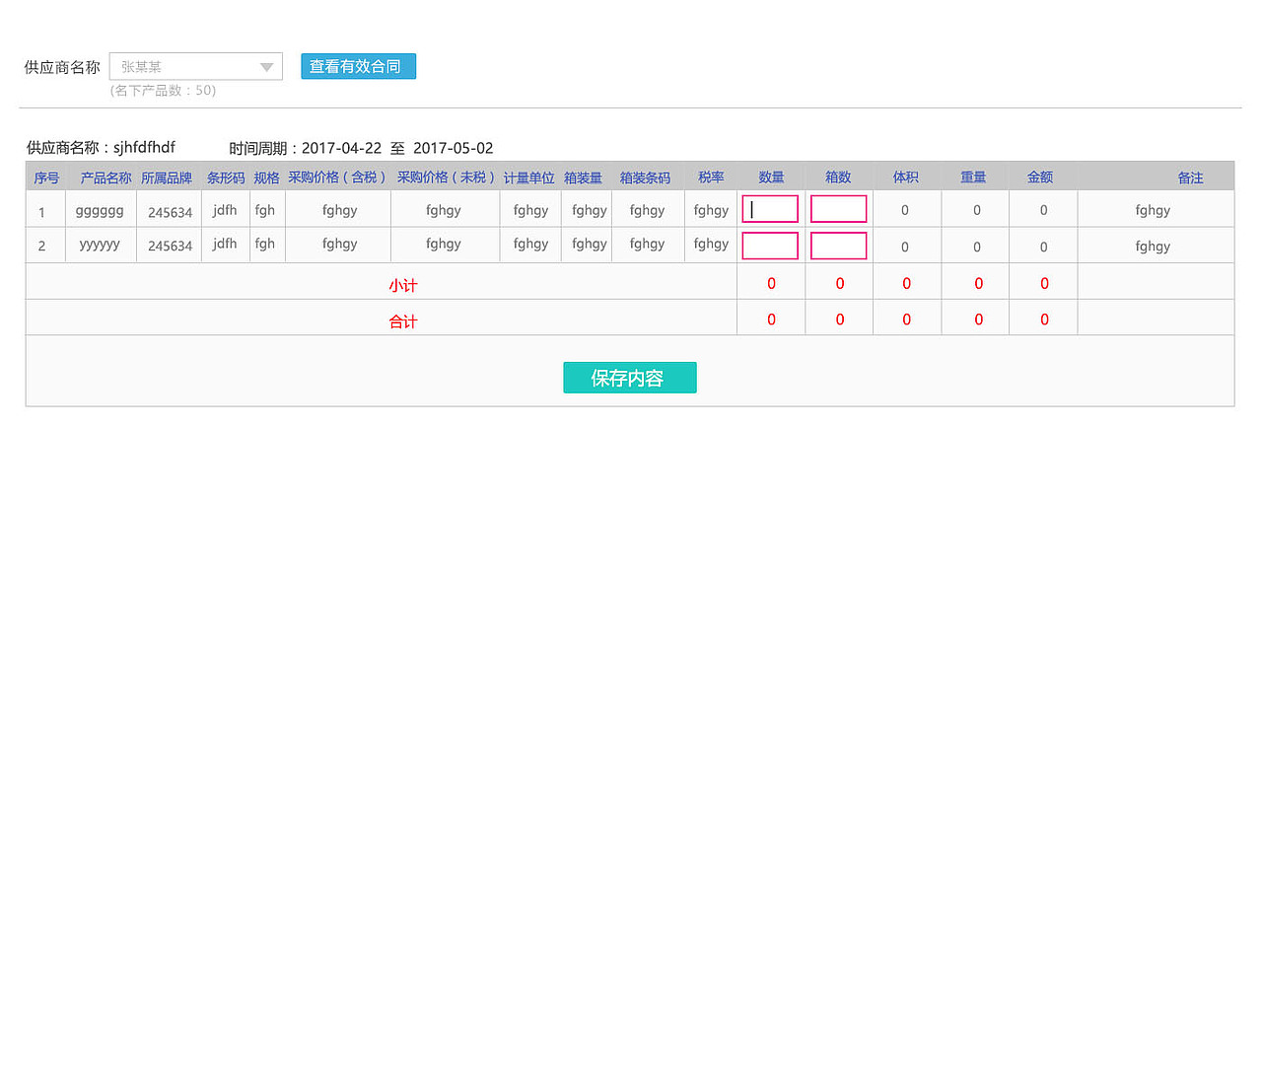Click the 保存内容 button
Image resolution: width=1262 pixels, height=1068 pixels.
[630, 378]
